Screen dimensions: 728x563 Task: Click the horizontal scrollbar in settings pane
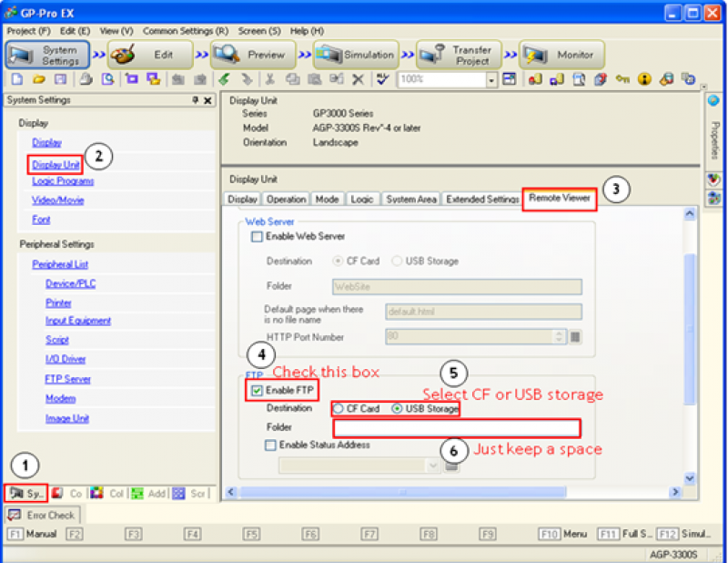(x=402, y=492)
